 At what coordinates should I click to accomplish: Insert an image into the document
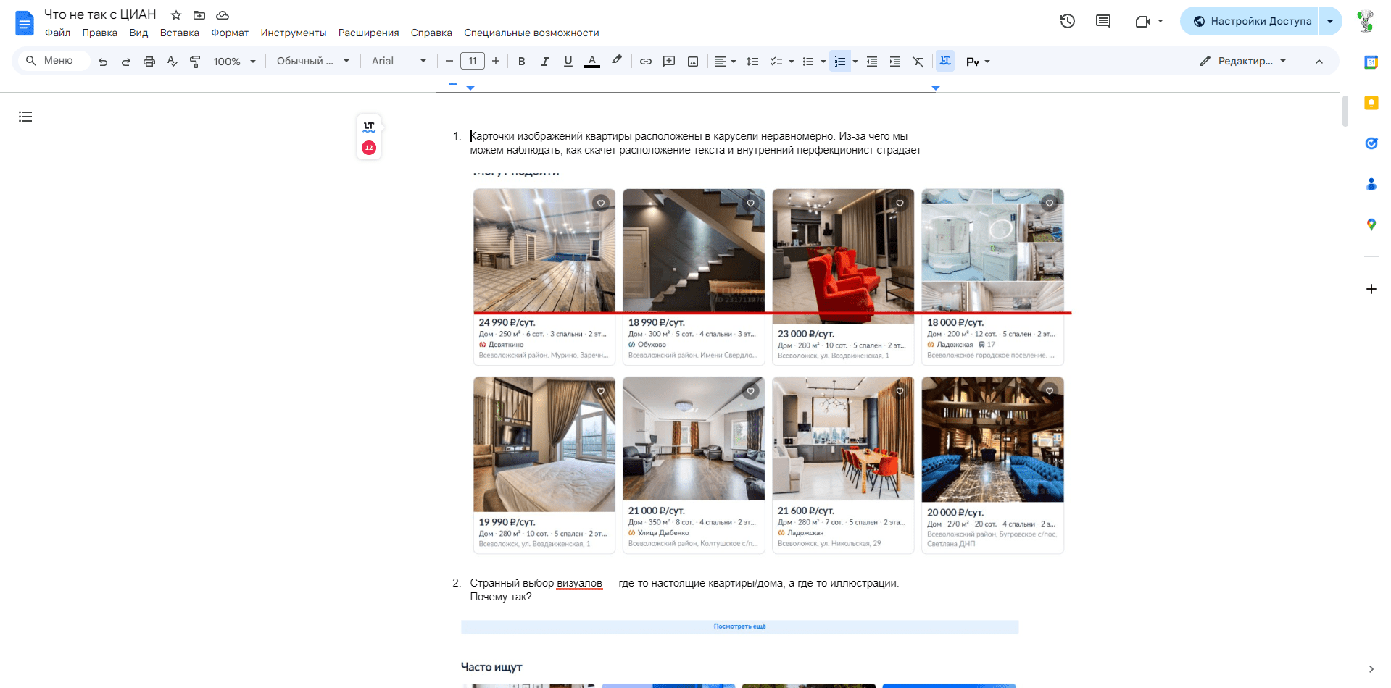click(693, 61)
